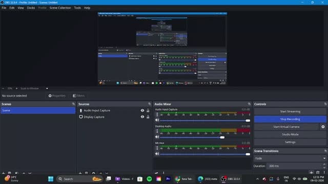Show hidden system tray icons
This screenshot has height=184, width=328.
pyautogui.click(x=257, y=179)
